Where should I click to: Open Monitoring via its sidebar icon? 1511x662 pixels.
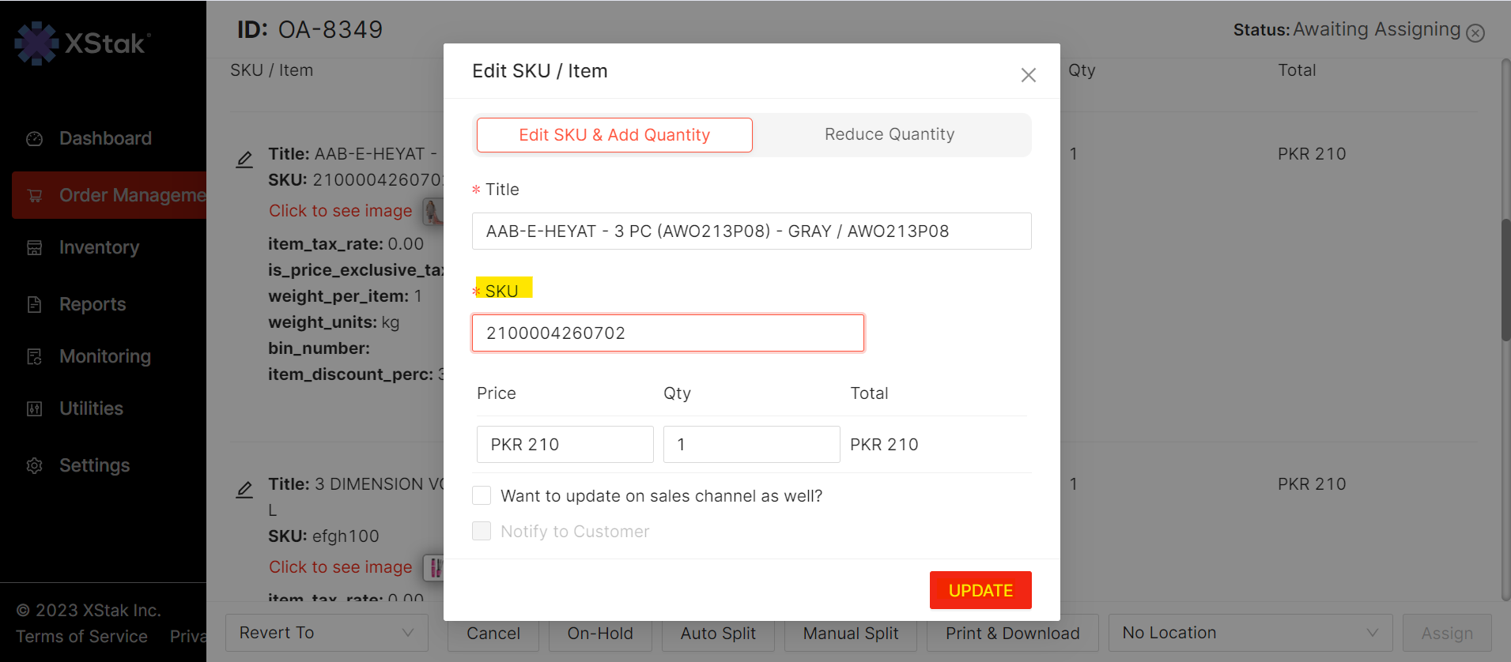click(34, 357)
